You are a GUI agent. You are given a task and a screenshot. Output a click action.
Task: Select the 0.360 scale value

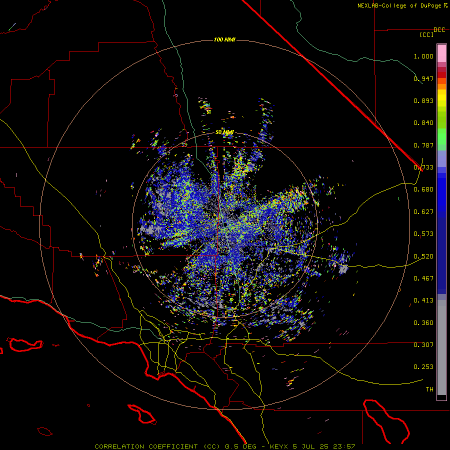(x=423, y=323)
